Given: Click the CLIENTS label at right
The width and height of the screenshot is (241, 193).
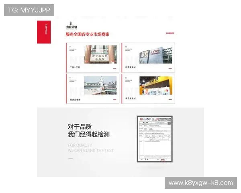Looking at the screenshot, I should [x=170, y=33].
